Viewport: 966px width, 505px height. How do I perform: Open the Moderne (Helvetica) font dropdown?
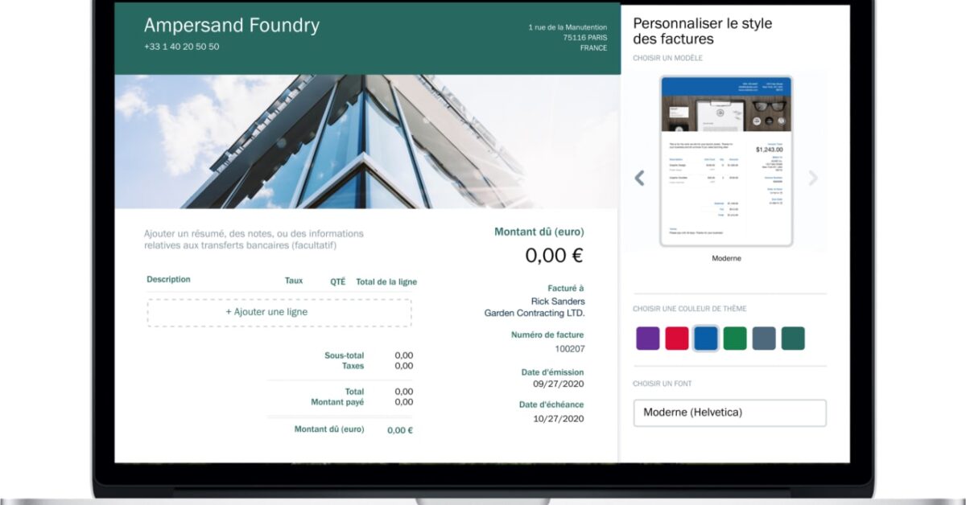(x=730, y=413)
